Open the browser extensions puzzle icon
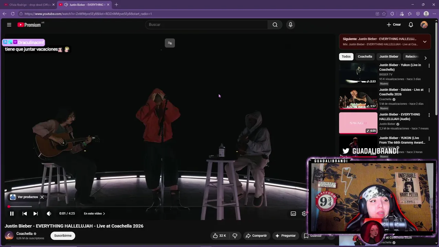The image size is (439, 247). (392, 14)
